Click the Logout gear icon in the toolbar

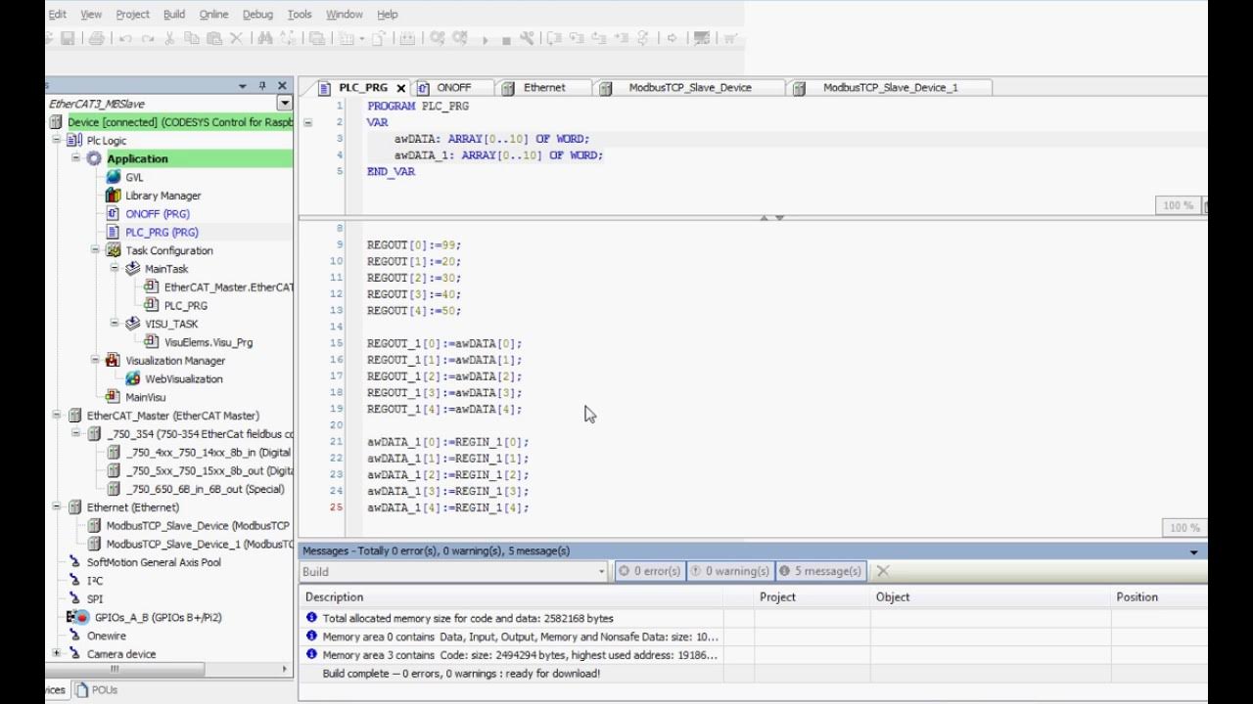(x=460, y=38)
